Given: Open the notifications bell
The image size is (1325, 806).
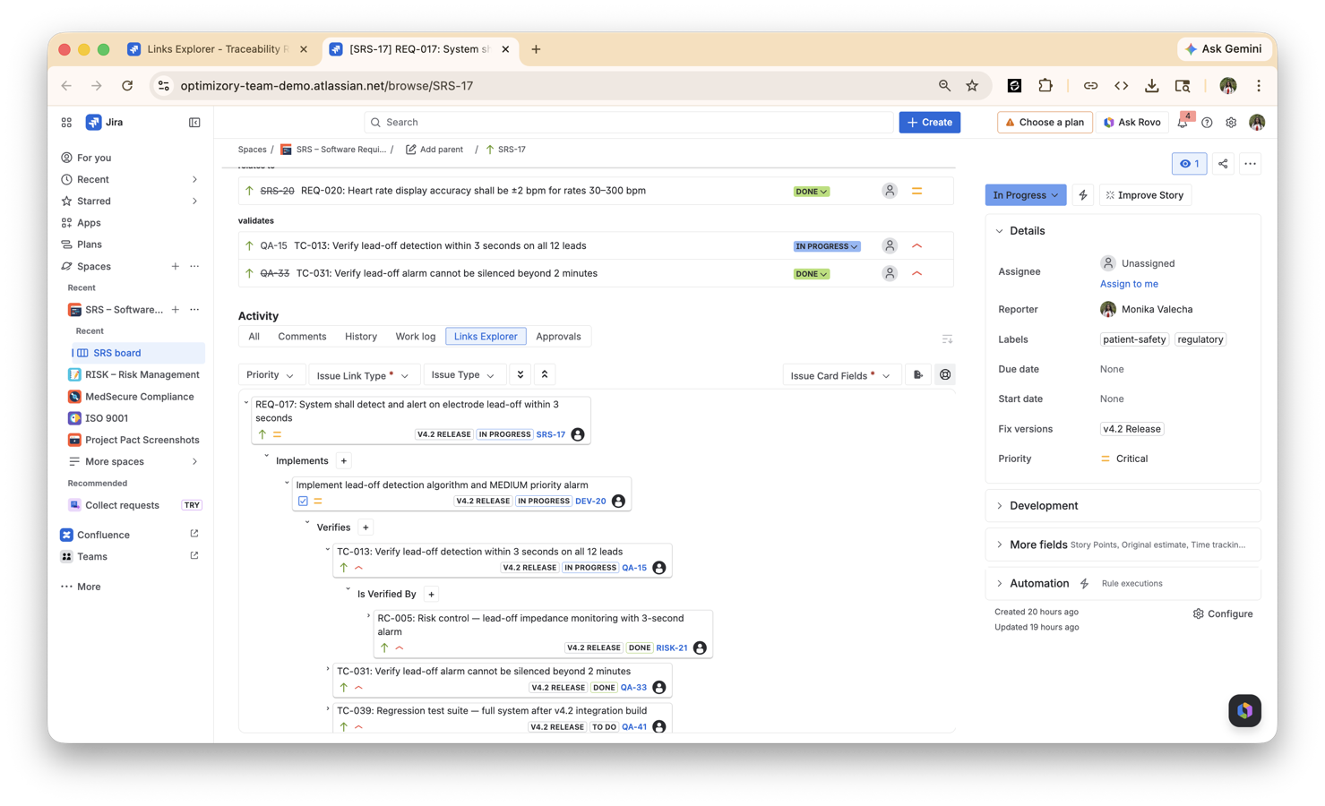Looking at the screenshot, I should pyautogui.click(x=1182, y=122).
